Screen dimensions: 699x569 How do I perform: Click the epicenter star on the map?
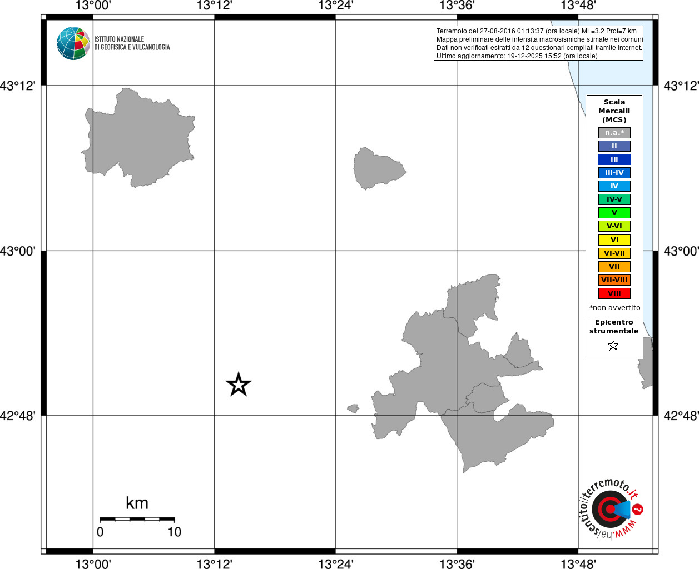(x=239, y=385)
